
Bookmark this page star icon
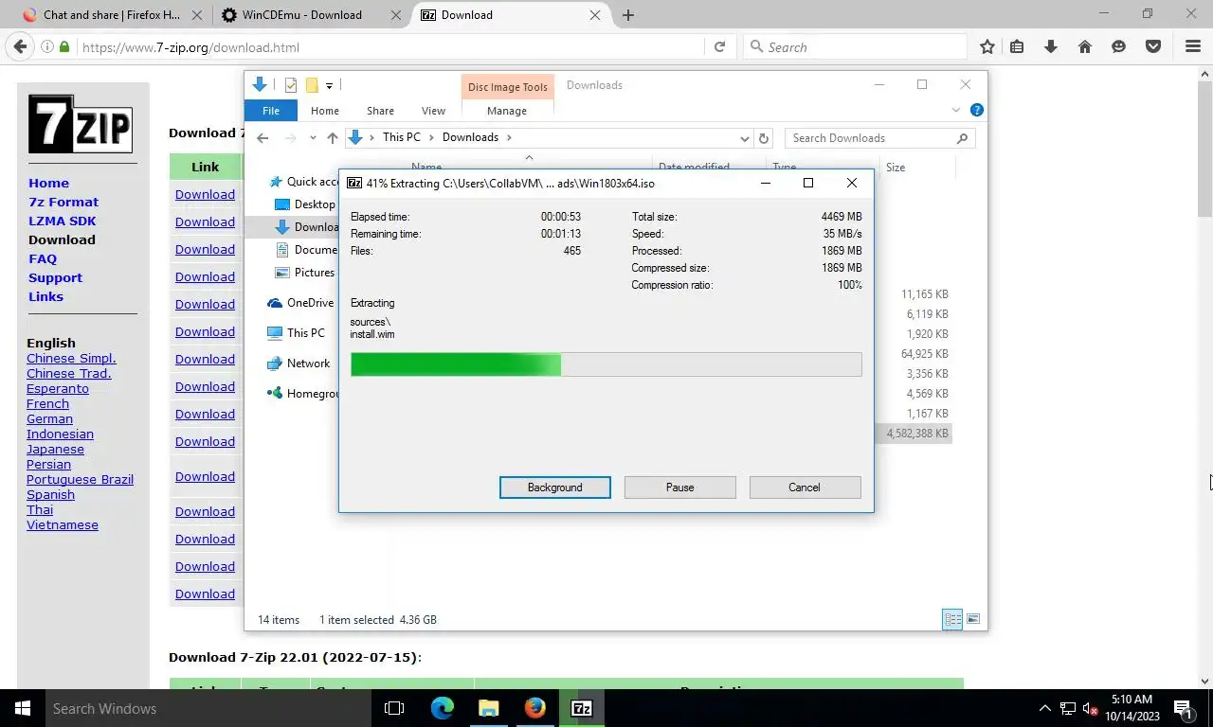point(987,46)
